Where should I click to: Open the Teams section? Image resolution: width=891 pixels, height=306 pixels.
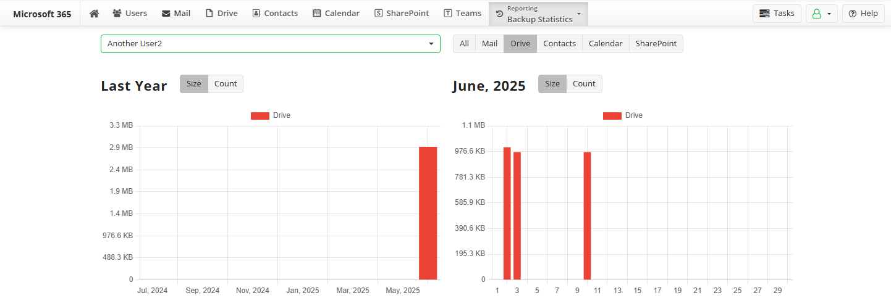click(462, 13)
